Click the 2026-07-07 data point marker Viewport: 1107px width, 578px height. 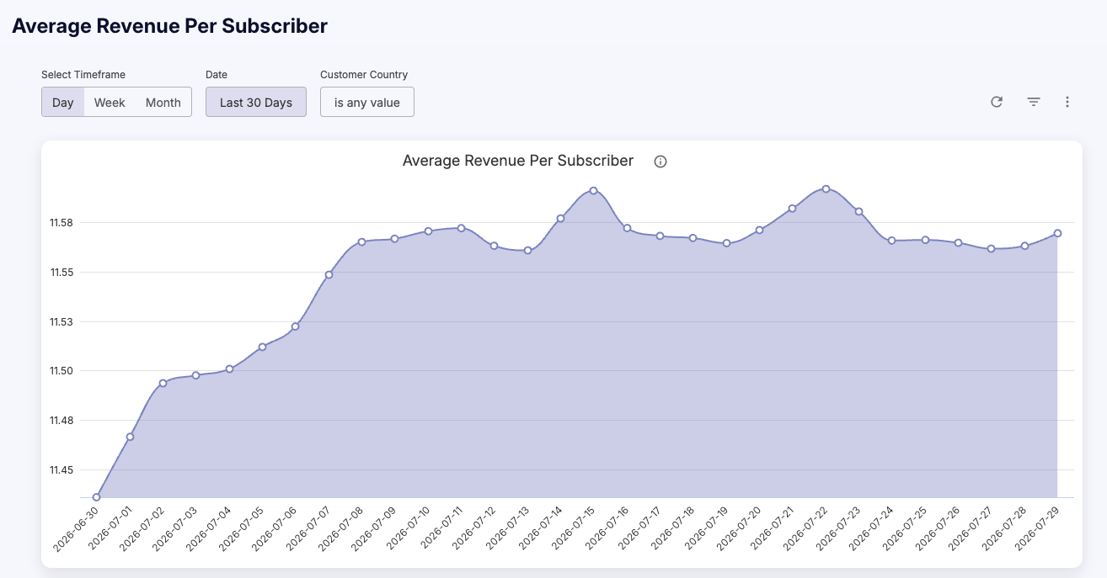click(x=329, y=274)
